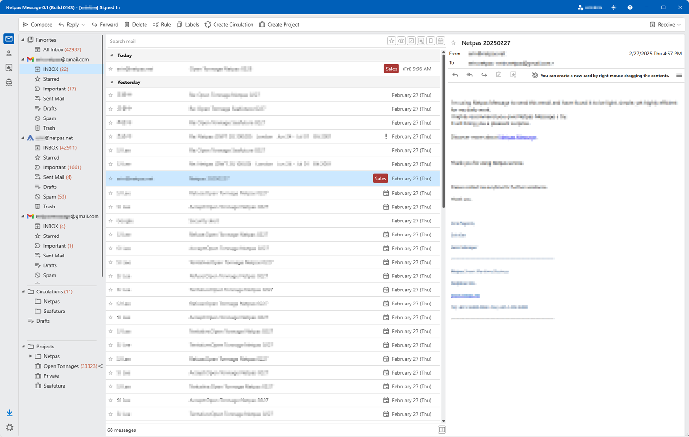Image resolution: width=689 pixels, height=437 pixels.
Task: Click the download icon at sidebar bottom
Action: coord(9,413)
